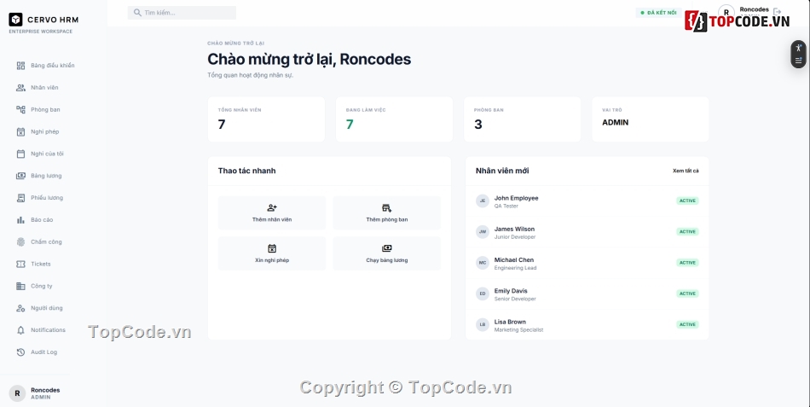Open Nghỉ phép menu item
This screenshot has width=810, height=407.
(44, 131)
